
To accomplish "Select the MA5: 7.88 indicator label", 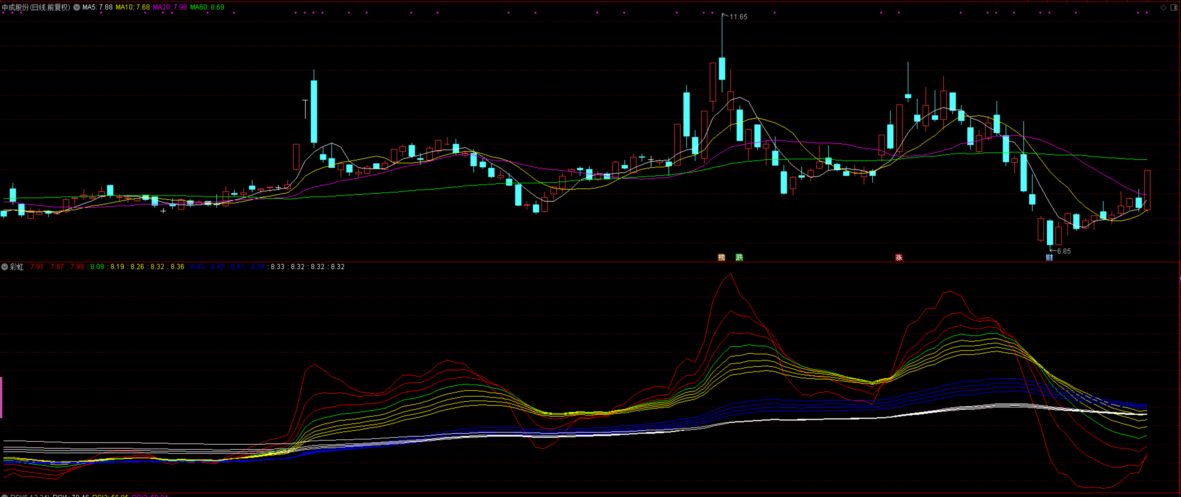I will click(97, 7).
